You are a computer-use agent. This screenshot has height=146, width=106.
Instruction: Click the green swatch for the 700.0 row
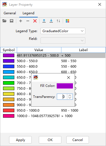9,83
